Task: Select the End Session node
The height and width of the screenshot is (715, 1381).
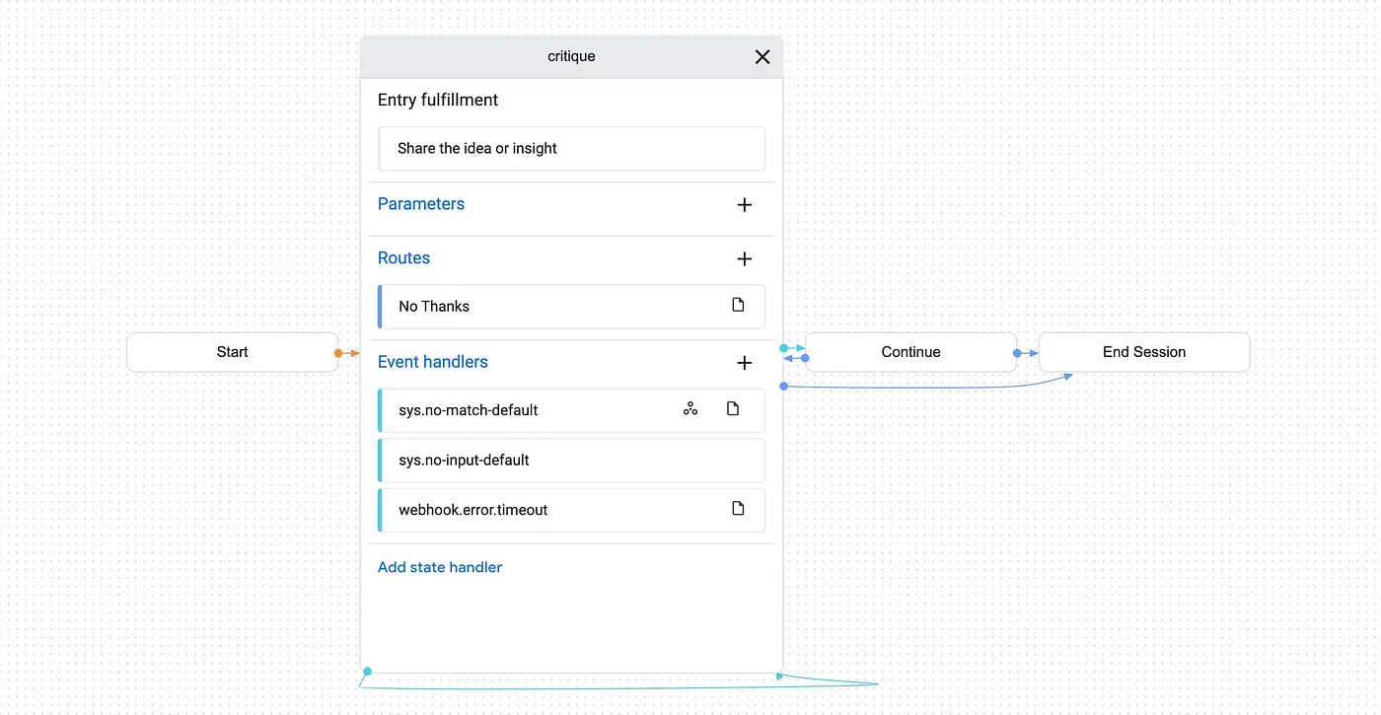Action: pos(1144,352)
